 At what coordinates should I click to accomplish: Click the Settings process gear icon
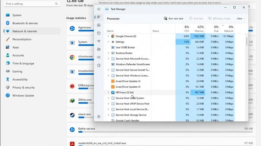point(113,42)
